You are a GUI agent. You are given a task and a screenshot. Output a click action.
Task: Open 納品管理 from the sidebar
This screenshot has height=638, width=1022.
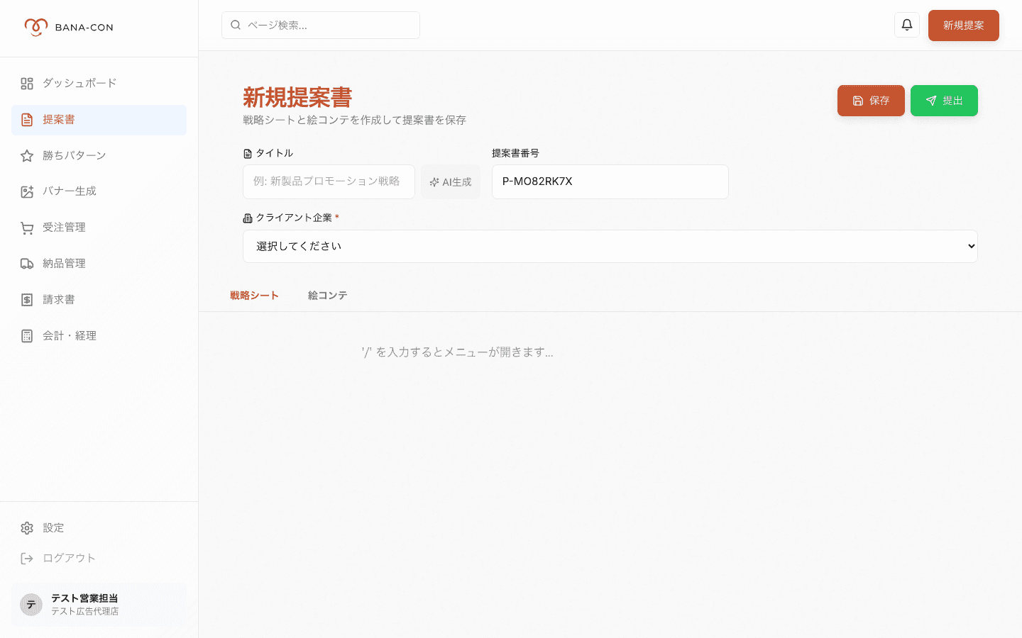click(x=63, y=263)
